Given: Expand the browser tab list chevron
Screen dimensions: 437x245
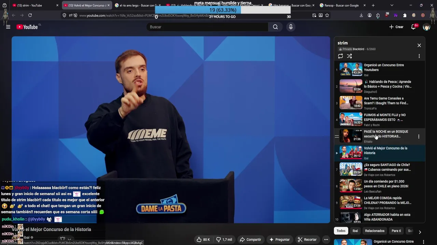Looking at the screenshot, I should [x=392, y=5].
